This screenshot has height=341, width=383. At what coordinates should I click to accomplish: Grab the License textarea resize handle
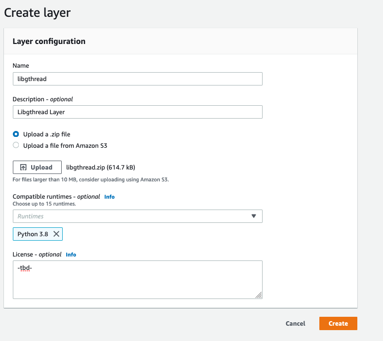[x=259, y=295]
